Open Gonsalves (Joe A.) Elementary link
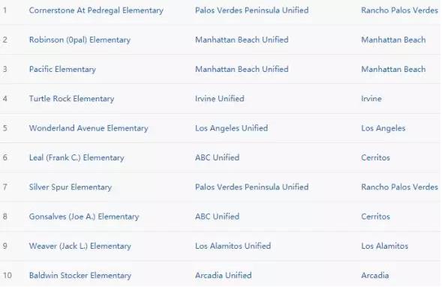This screenshot has height=287, width=442. 84,217
